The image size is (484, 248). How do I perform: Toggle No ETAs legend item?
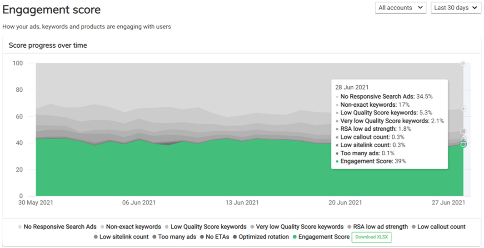[217, 237]
